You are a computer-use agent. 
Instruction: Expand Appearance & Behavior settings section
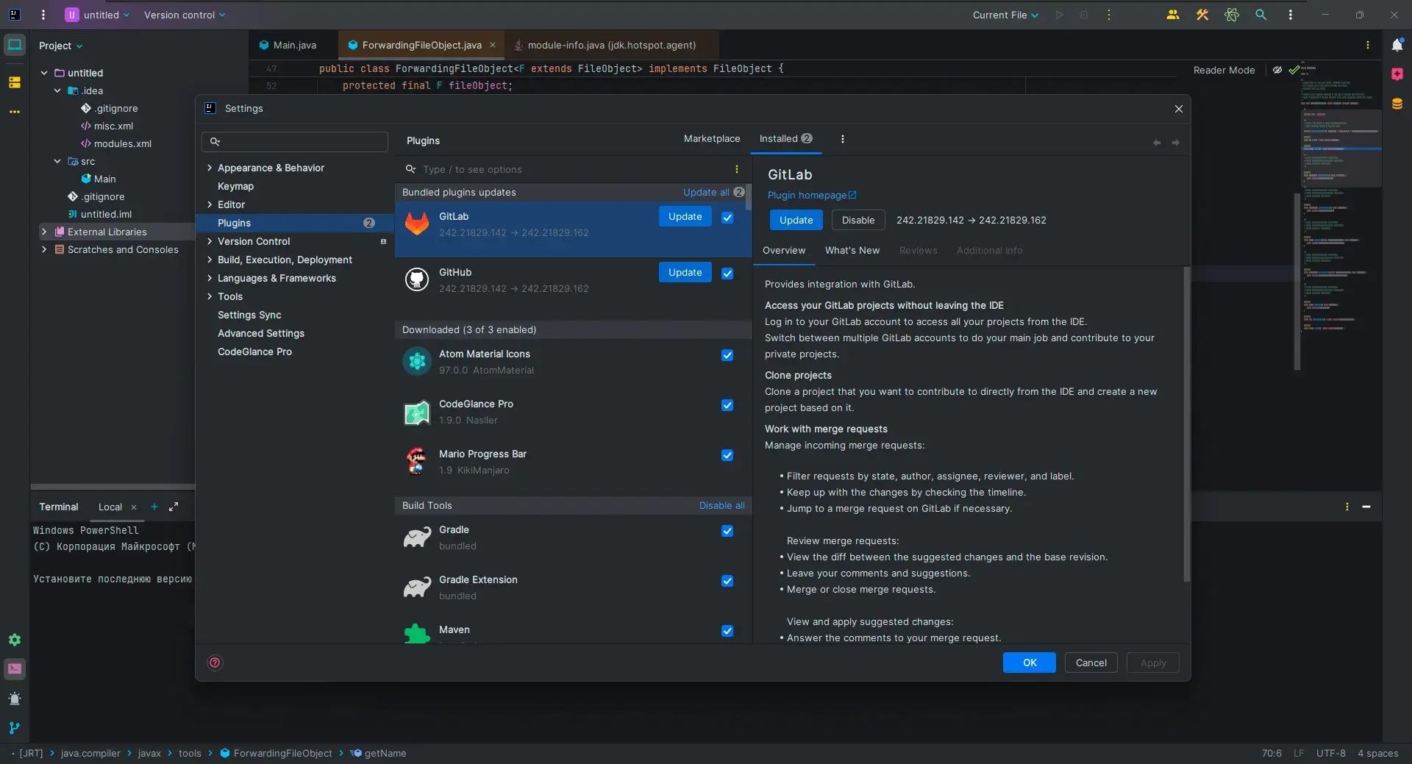[x=210, y=168]
